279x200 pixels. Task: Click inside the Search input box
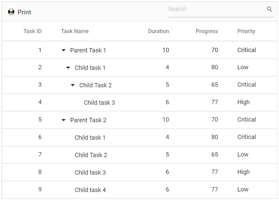tap(214, 9)
